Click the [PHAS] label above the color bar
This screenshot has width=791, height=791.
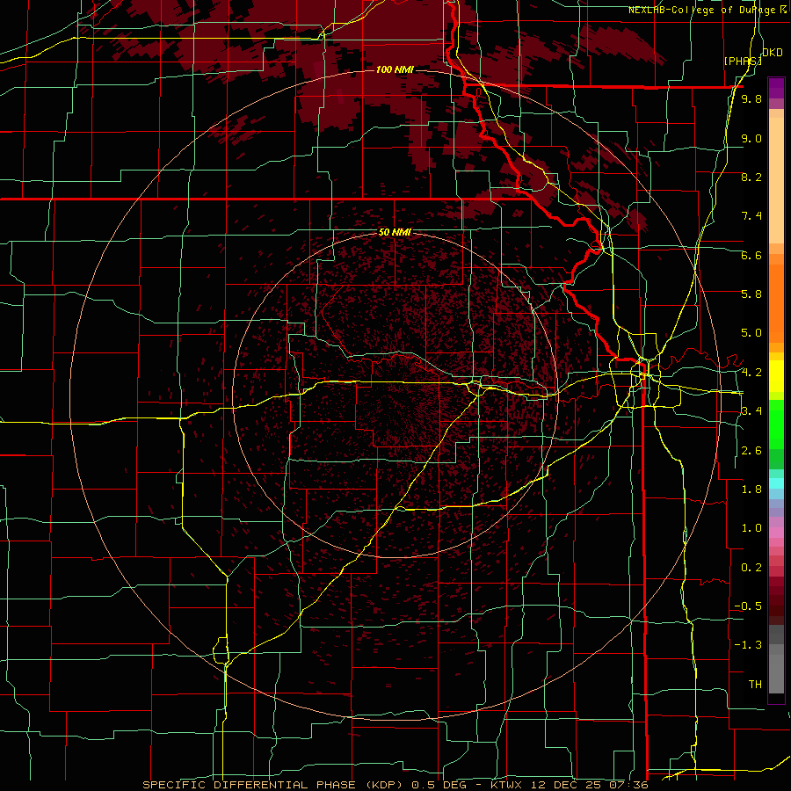click(743, 62)
